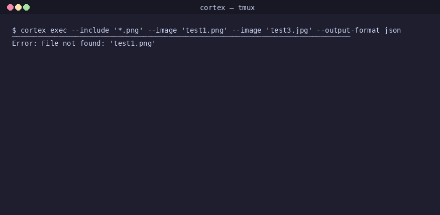Click the empty terminal area below the error
Image resolution: width=440 pixels, height=215 pixels.
point(220,131)
